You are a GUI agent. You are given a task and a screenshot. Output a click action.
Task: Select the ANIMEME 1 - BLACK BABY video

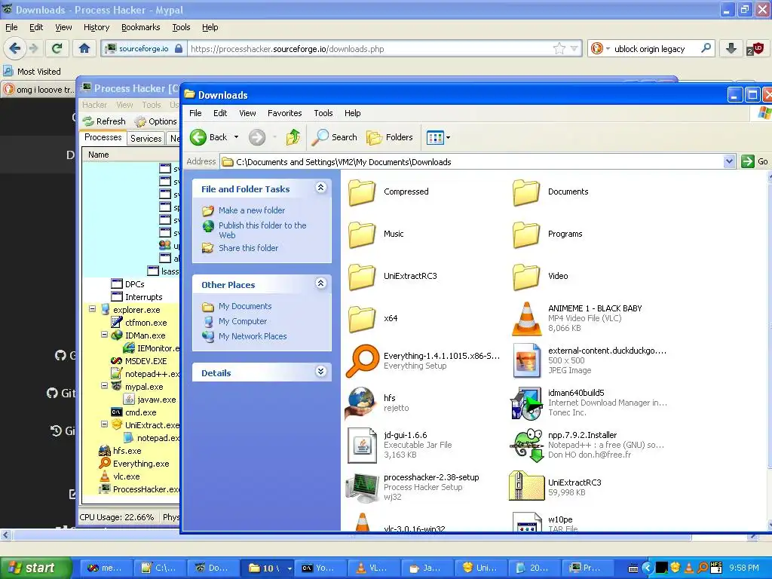click(577, 319)
